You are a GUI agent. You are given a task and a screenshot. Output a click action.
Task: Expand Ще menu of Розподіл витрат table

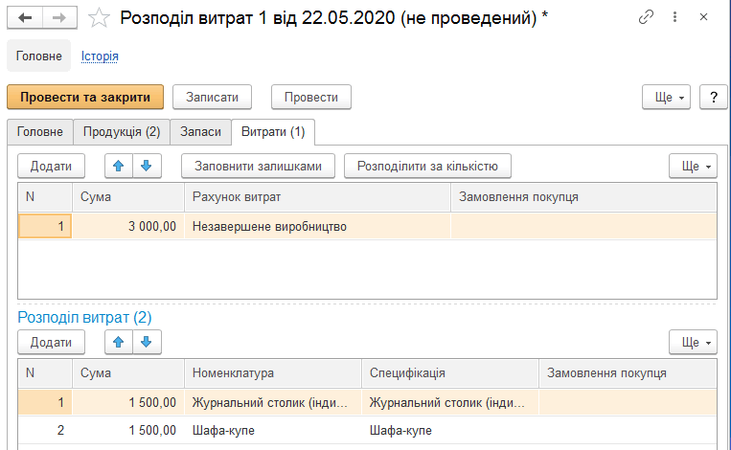pyautogui.click(x=693, y=342)
